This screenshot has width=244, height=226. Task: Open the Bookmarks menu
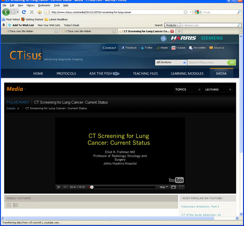coord(44,5)
